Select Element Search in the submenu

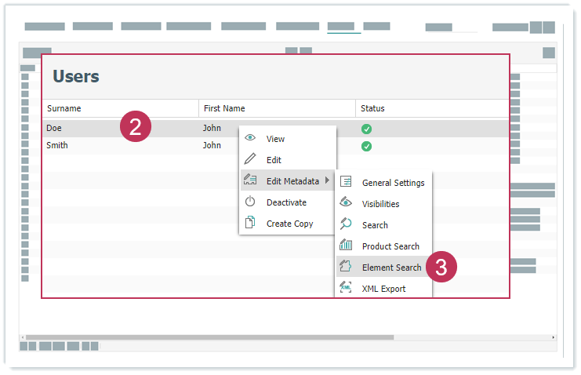point(391,268)
